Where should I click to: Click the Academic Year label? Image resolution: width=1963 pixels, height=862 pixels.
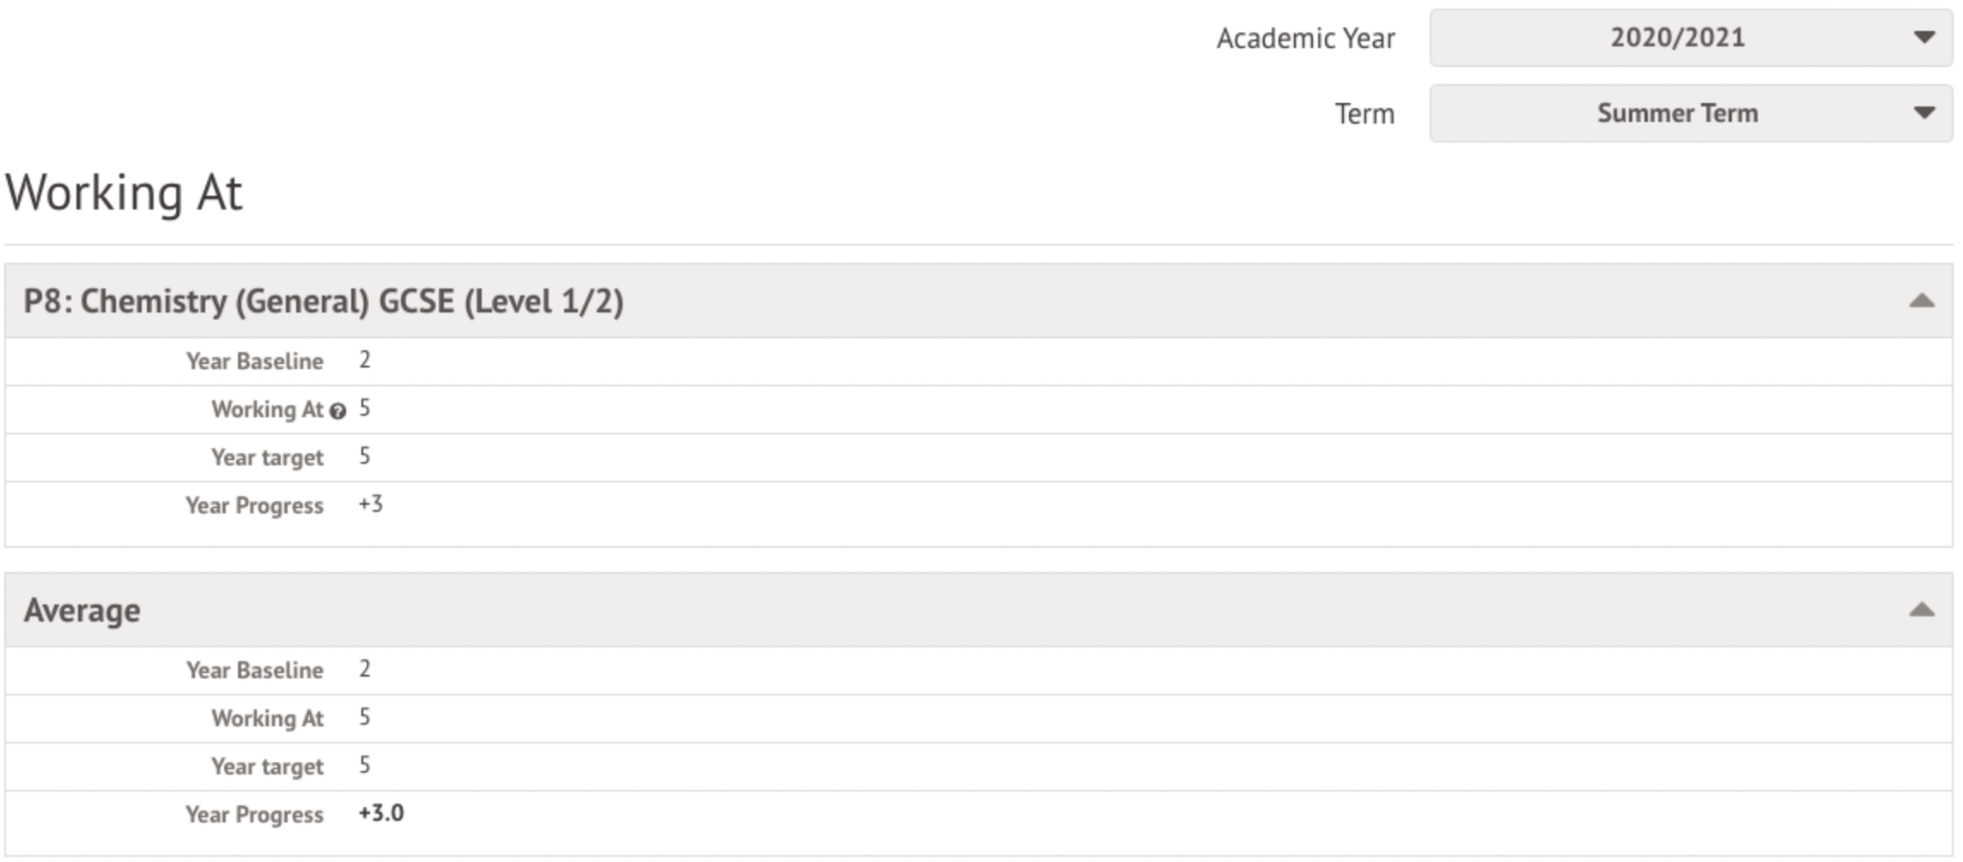pyautogui.click(x=1305, y=39)
